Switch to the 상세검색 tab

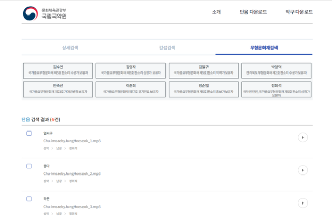click(x=70, y=48)
